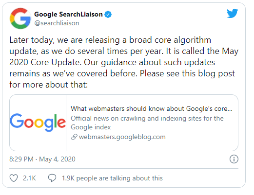Click the 2.1K likes count
The width and height of the screenshot is (254, 195).
click(29, 178)
